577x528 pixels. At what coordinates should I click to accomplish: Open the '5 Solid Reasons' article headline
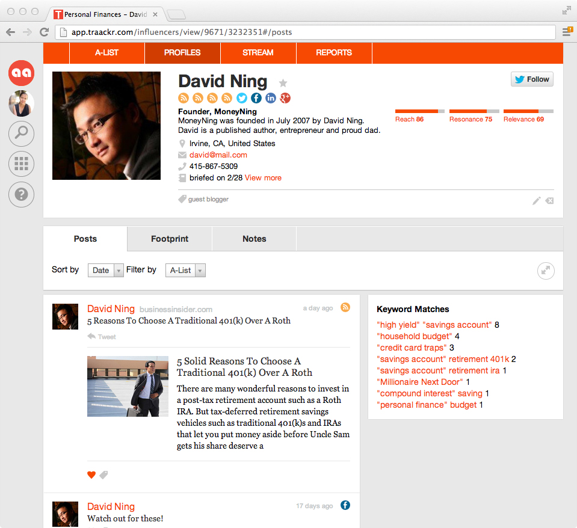click(x=244, y=367)
